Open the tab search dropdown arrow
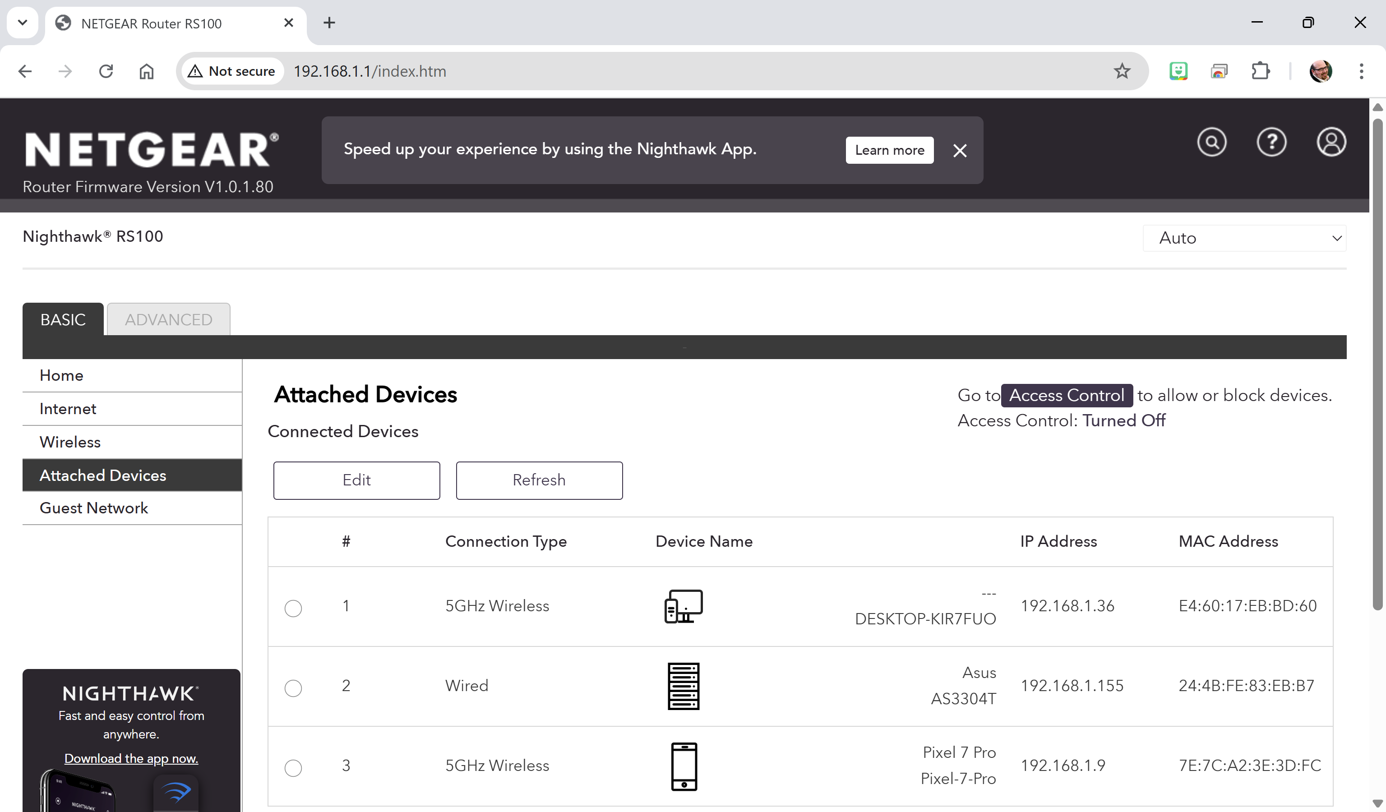The height and width of the screenshot is (812, 1386). (23, 23)
